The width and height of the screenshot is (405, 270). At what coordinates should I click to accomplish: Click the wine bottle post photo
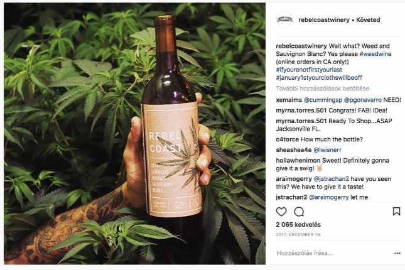(134, 133)
